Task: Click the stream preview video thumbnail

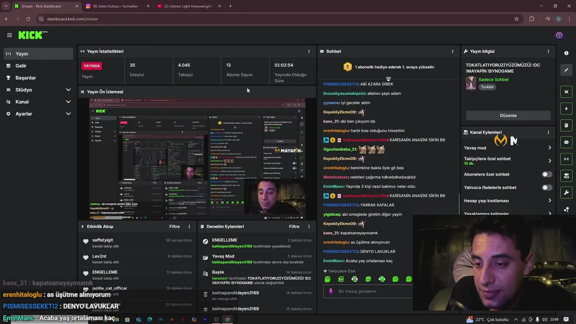Action: point(197,159)
